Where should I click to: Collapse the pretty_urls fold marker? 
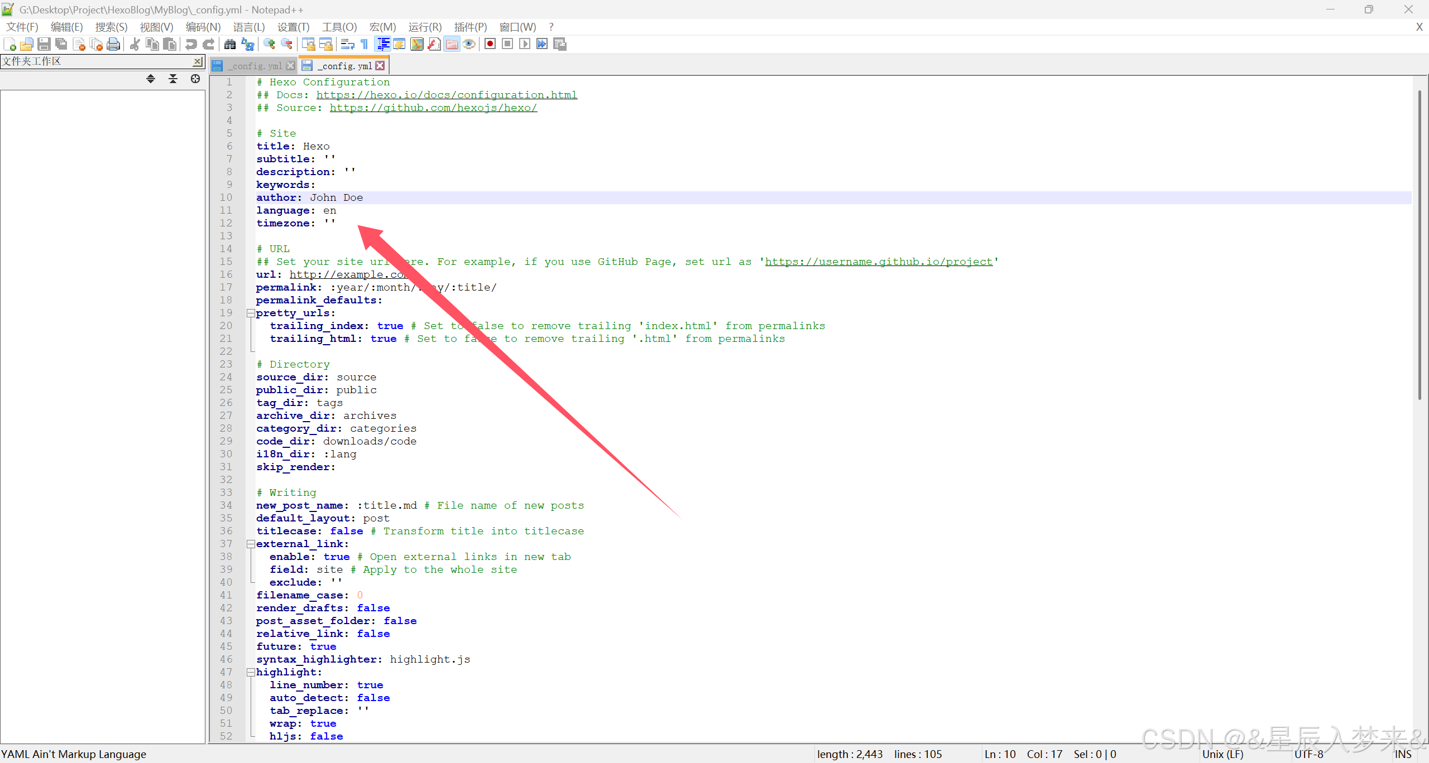click(x=251, y=313)
